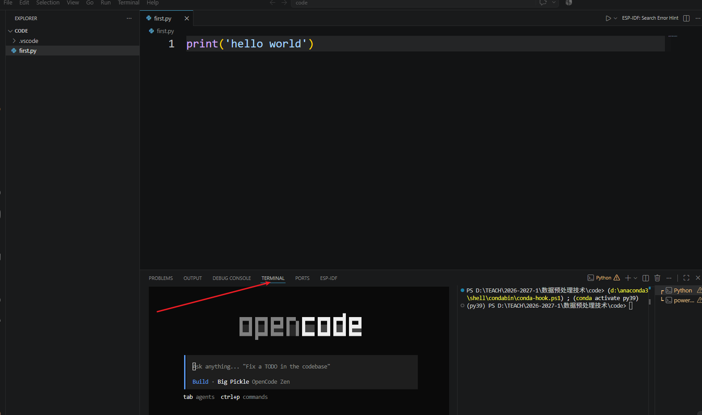Click the (py39) PS prompt line
Screen dimensions: 702x415
(546, 305)
